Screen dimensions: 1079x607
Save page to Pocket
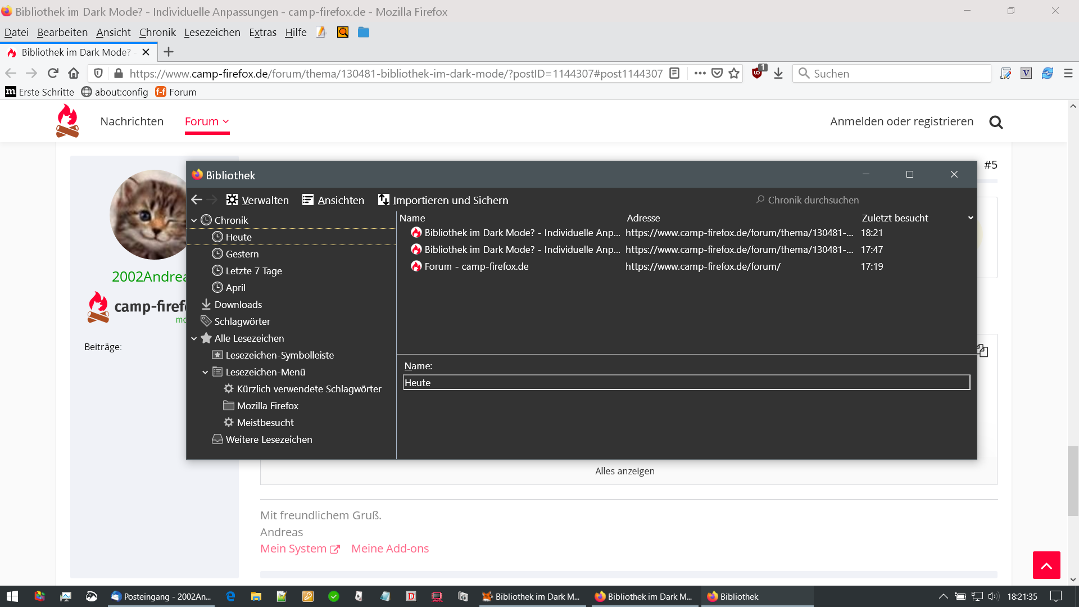[x=717, y=73]
